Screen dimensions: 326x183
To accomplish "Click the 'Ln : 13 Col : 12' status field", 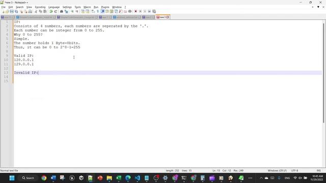I will [x=222, y=171].
